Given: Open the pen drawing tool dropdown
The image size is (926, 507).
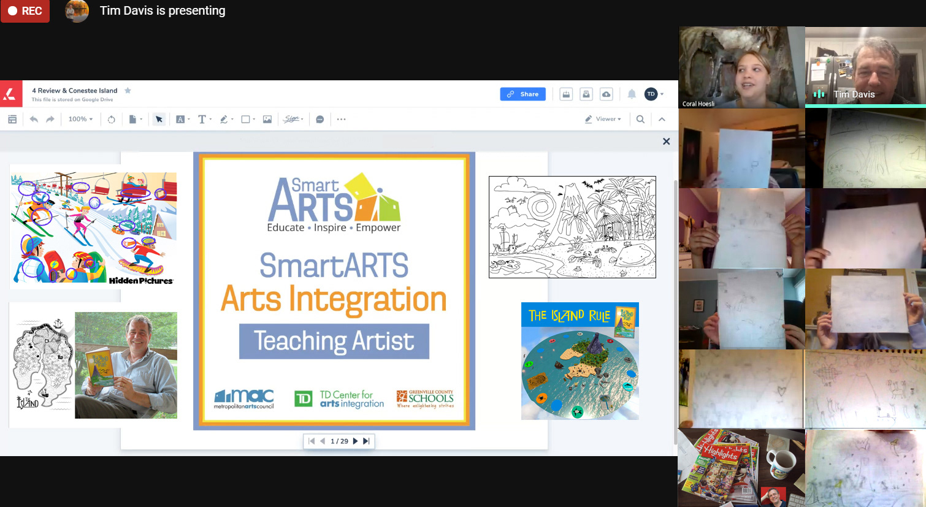Looking at the screenshot, I should [226, 119].
